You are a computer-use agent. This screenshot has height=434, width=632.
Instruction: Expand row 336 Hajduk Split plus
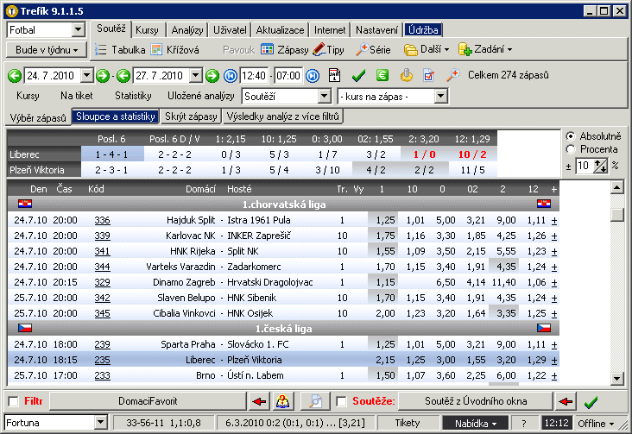554,221
